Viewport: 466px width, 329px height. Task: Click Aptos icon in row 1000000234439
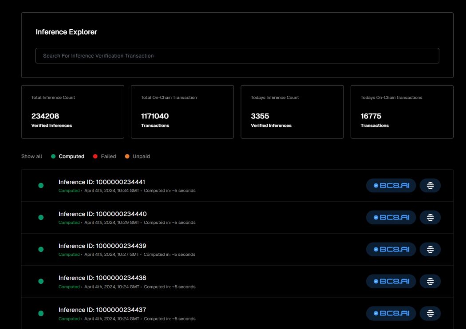(430, 249)
